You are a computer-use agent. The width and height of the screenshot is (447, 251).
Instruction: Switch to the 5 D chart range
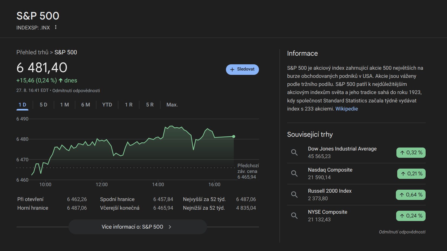43,105
